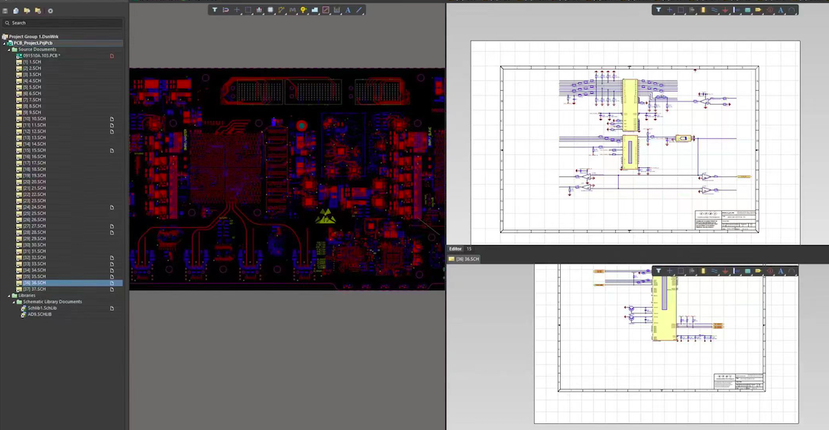Click yellow port tag icon in upper schematic toolbar
Viewport: 829px width, 430px height.
coord(758,10)
